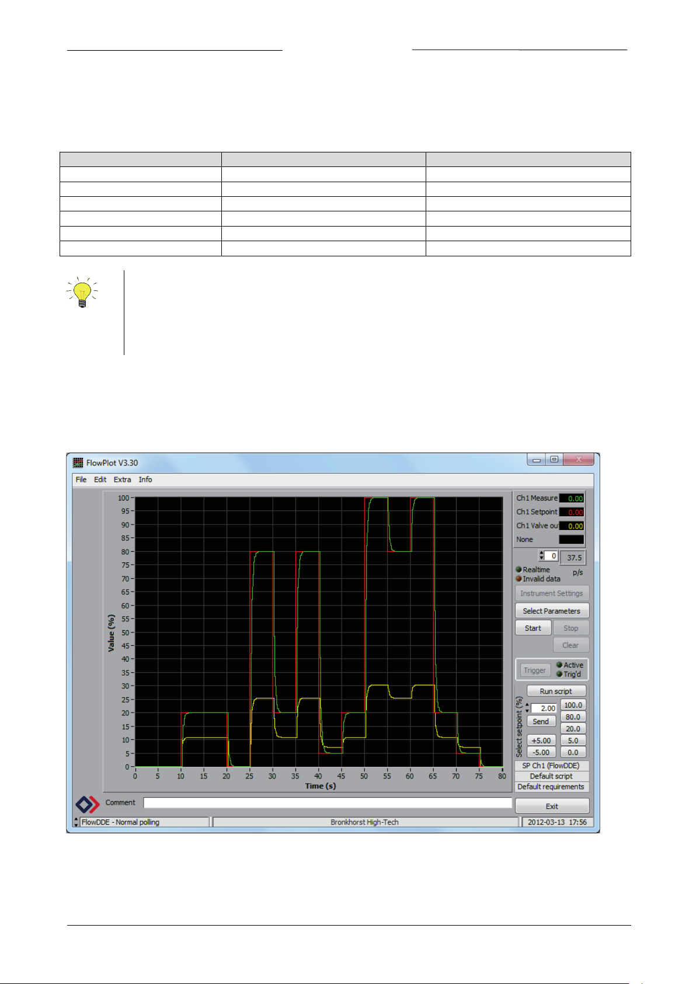
Task: Toggle polling mode selector in status bar
Action: [76, 822]
